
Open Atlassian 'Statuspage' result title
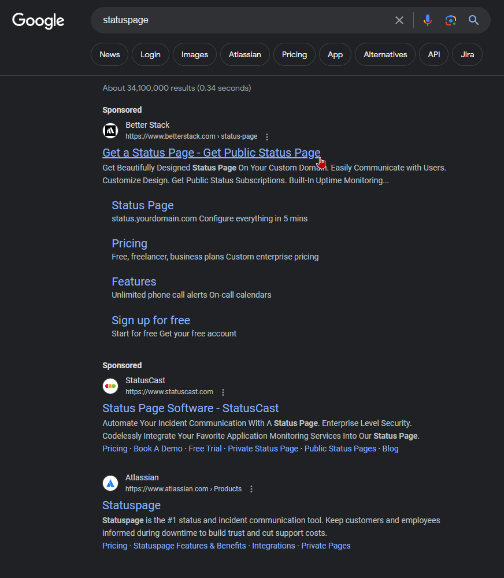click(132, 505)
